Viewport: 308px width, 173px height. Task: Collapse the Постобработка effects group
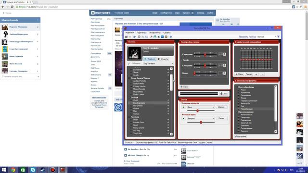237,87
